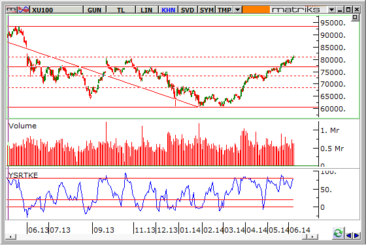This screenshot has width=366, height=245.
Task: Click the 0.5 Mr volume axis label
Action: 332,149
